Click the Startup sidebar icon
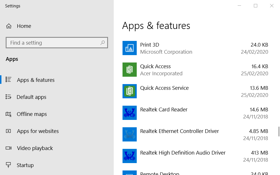 pyautogui.click(x=9, y=165)
